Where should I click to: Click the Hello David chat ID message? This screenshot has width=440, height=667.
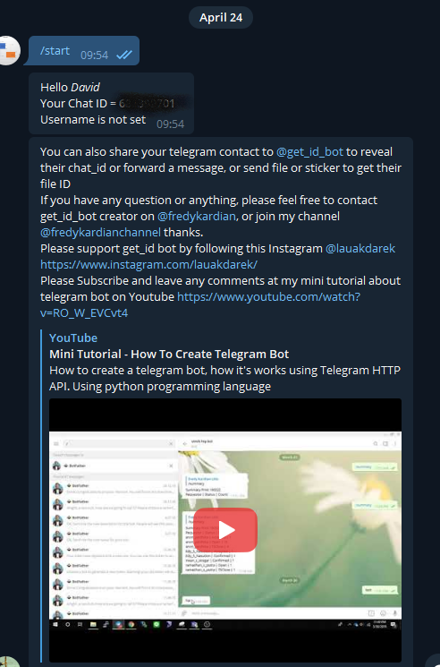pos(111,103)
